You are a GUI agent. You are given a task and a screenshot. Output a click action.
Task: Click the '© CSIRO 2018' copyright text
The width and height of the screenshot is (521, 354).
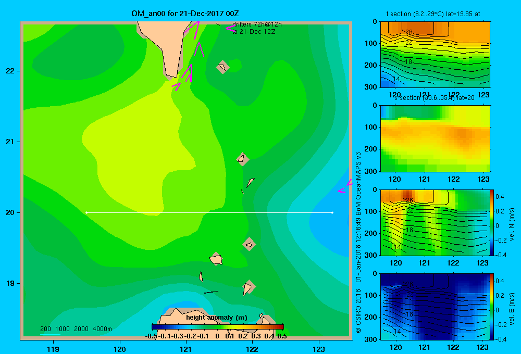point(358,311)
